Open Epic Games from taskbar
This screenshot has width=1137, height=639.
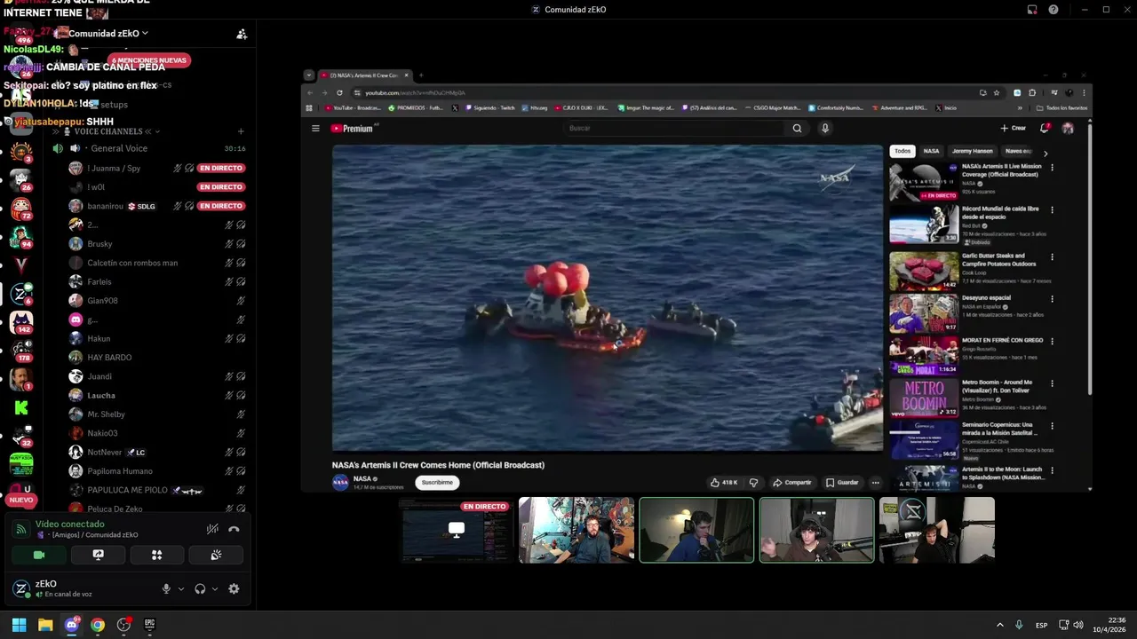(149, 625)
